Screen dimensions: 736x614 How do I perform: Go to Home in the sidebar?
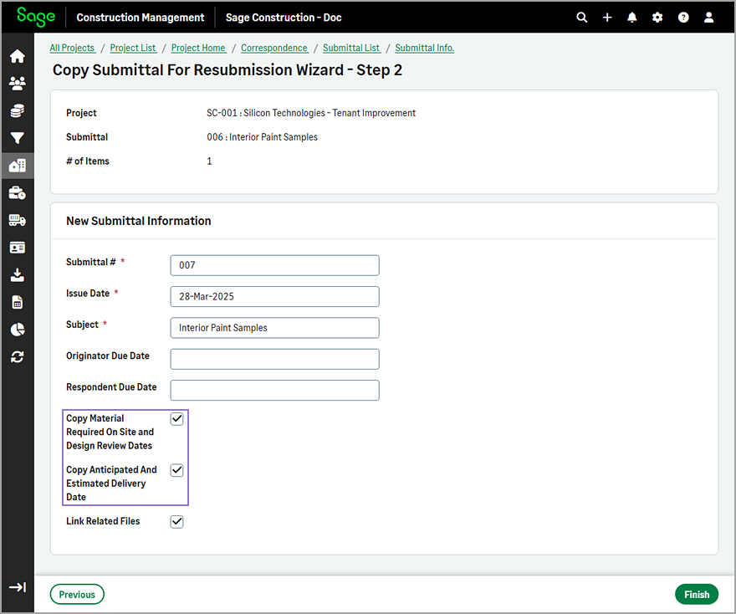tap(18, 56)
